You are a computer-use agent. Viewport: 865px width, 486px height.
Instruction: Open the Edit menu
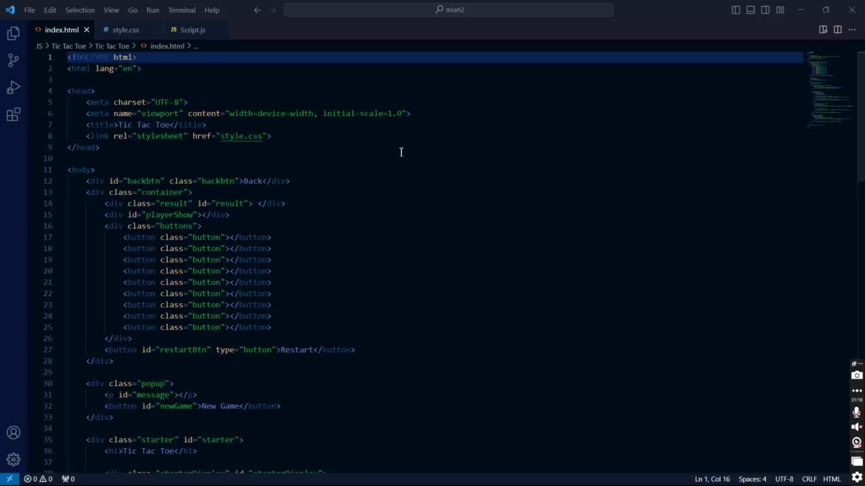pyautogui.click(x=51, y=10)
